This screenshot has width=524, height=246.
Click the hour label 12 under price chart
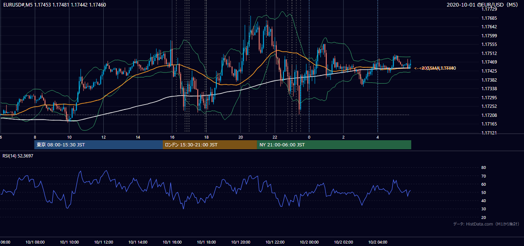103,137
